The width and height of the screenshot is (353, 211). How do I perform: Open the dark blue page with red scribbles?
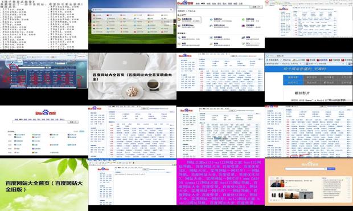(x=44, y=71)
